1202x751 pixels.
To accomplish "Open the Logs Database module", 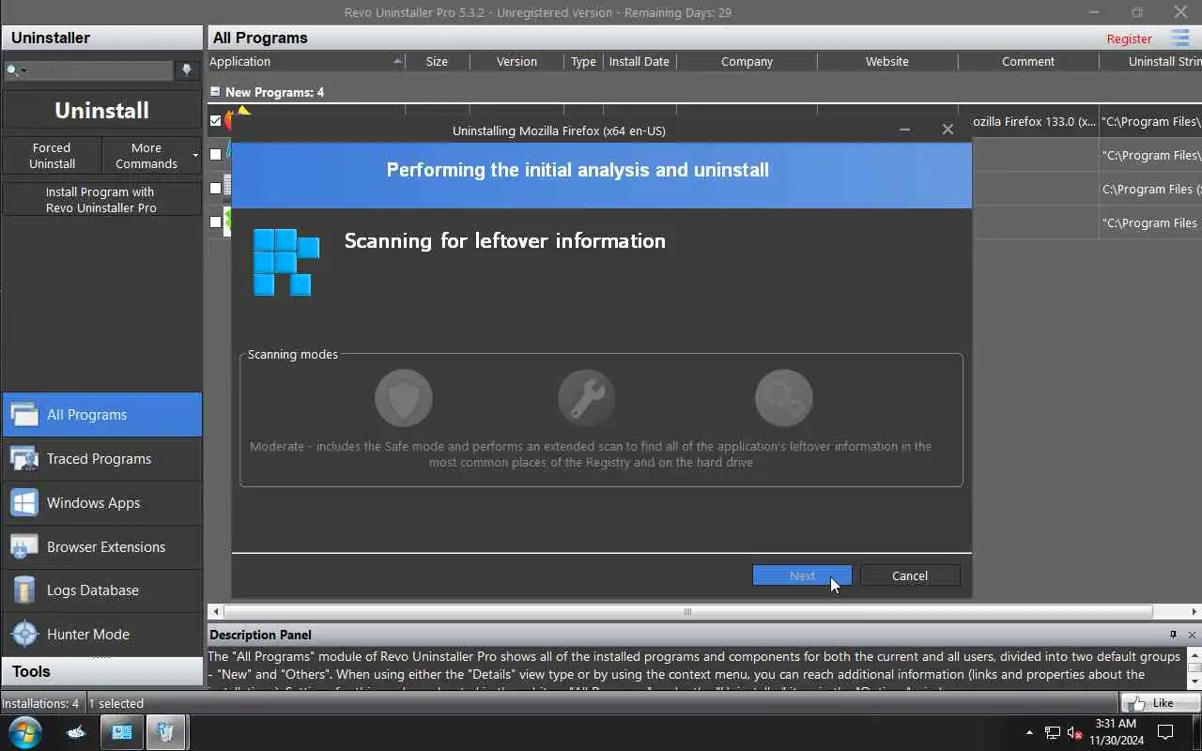I will tap(101, 590).
